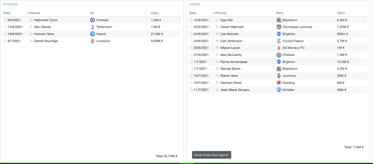Click the Entradas panel heading
Screen dimensions: 373x164
click(10, 4)
